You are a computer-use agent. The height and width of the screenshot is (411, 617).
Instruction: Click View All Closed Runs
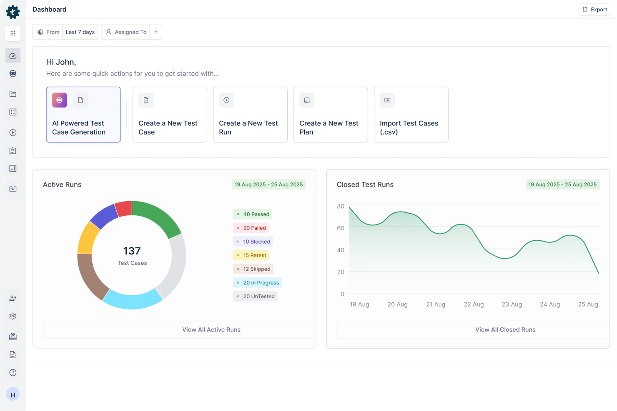(x=505, y=329)
